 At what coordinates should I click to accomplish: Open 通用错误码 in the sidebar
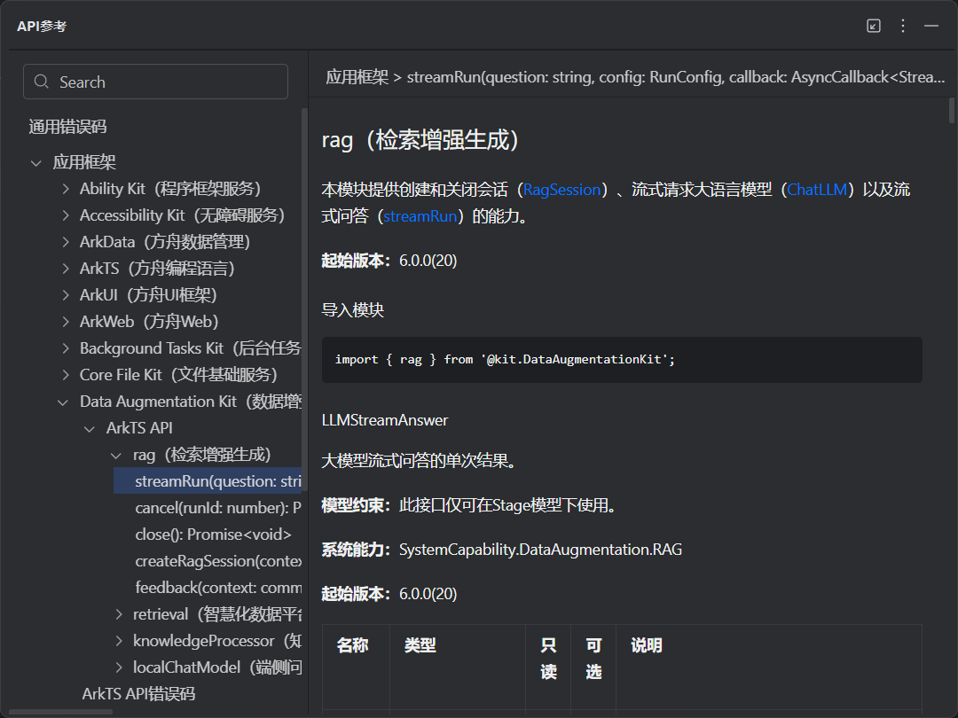(x=67, y=127)
